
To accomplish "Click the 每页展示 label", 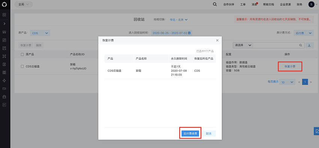I will 273,82.
